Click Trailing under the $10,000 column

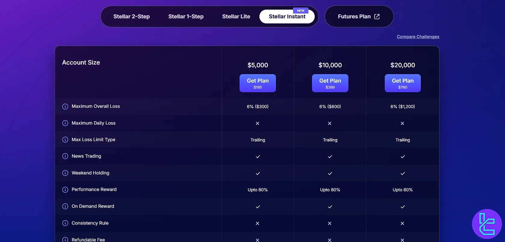pos(330,140)
